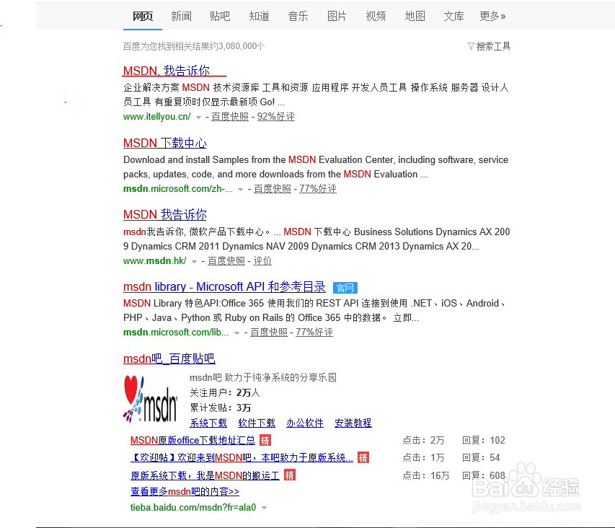Open the 办公软件 sublink
615x528 pixels.
click(x=305, y=423)
